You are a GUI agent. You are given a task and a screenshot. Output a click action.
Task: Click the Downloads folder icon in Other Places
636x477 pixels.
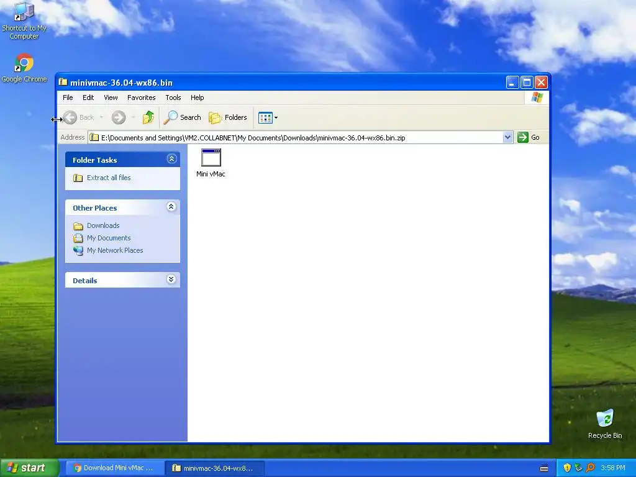tap(78, 226)
